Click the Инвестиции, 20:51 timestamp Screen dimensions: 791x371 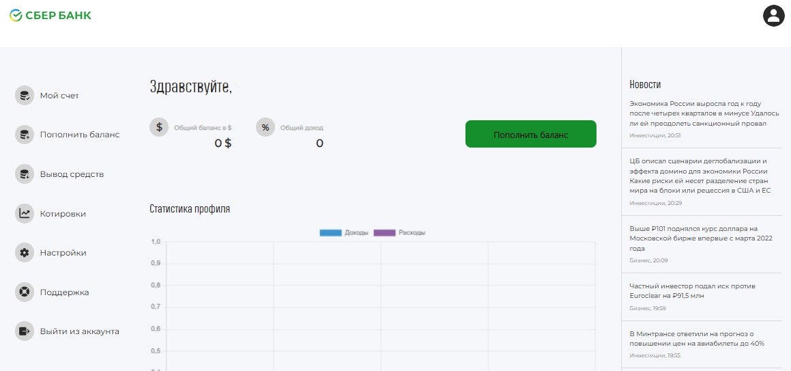[655, 135]
